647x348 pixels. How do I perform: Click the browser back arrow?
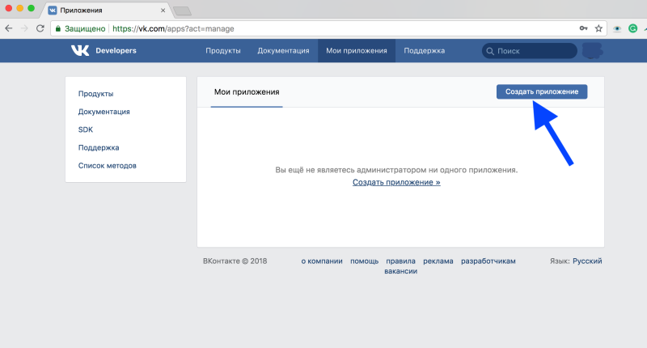(x=9, y=28)
